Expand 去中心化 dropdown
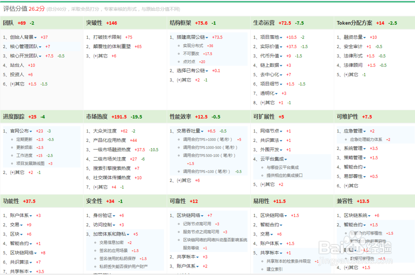 281,75
